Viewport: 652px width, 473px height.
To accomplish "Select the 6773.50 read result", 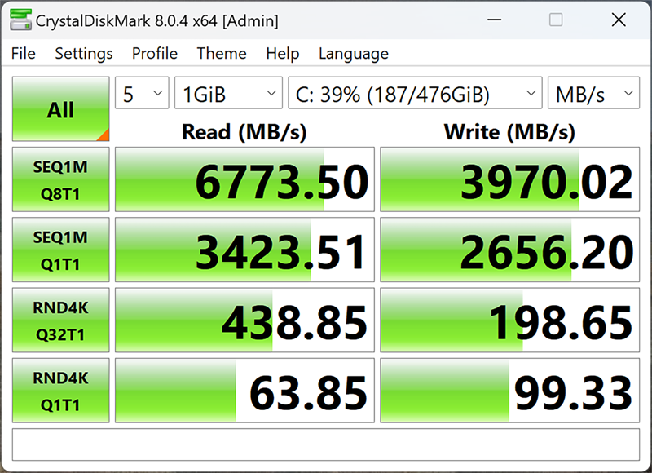I will (x=245, y=179).
